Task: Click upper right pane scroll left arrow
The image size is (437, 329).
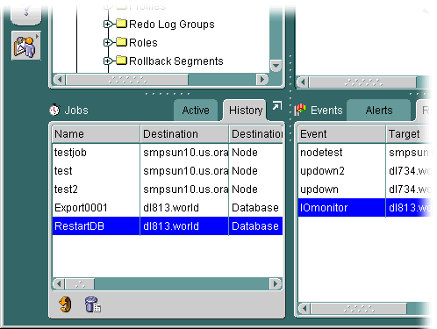Action: point(303,82)
